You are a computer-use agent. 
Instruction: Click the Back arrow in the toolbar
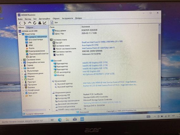pyautogui.click(x=20, y=23)
